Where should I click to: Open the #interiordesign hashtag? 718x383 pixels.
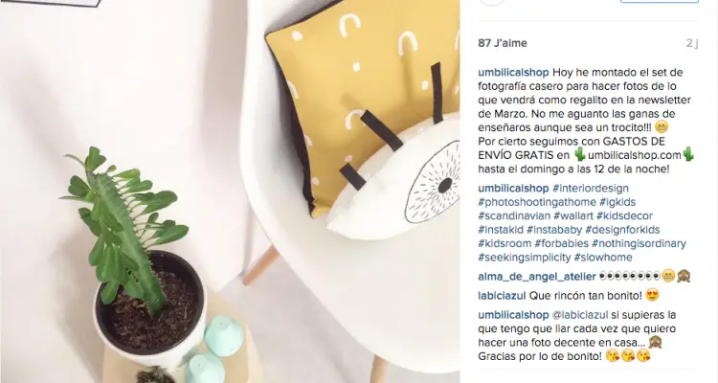point(591,189)
